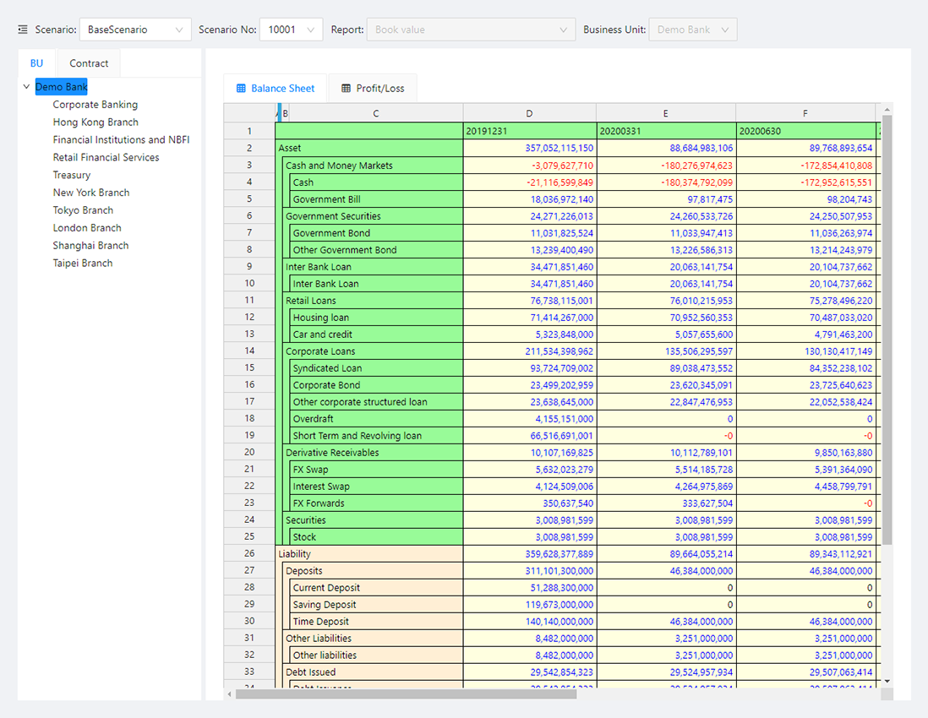The height and width of the screenshot is (718, 928).
Task: Pick Taipei Branch in the sidebar
Action: [x=83, y=263]
